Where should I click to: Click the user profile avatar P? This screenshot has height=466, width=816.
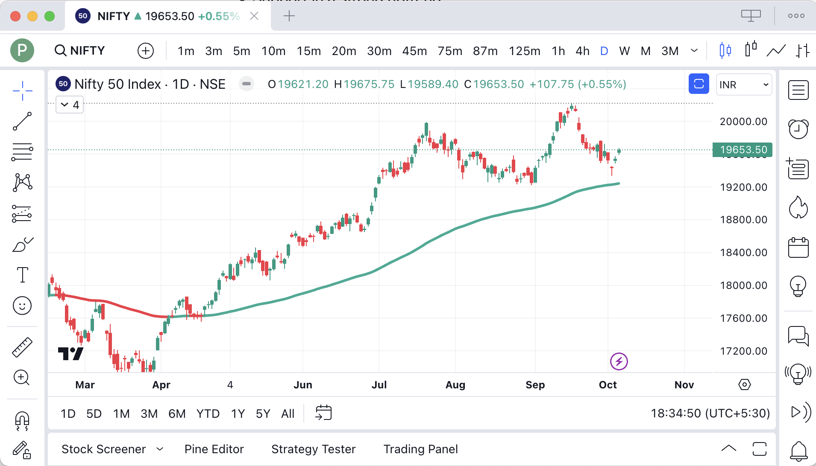tap(22, 50)
